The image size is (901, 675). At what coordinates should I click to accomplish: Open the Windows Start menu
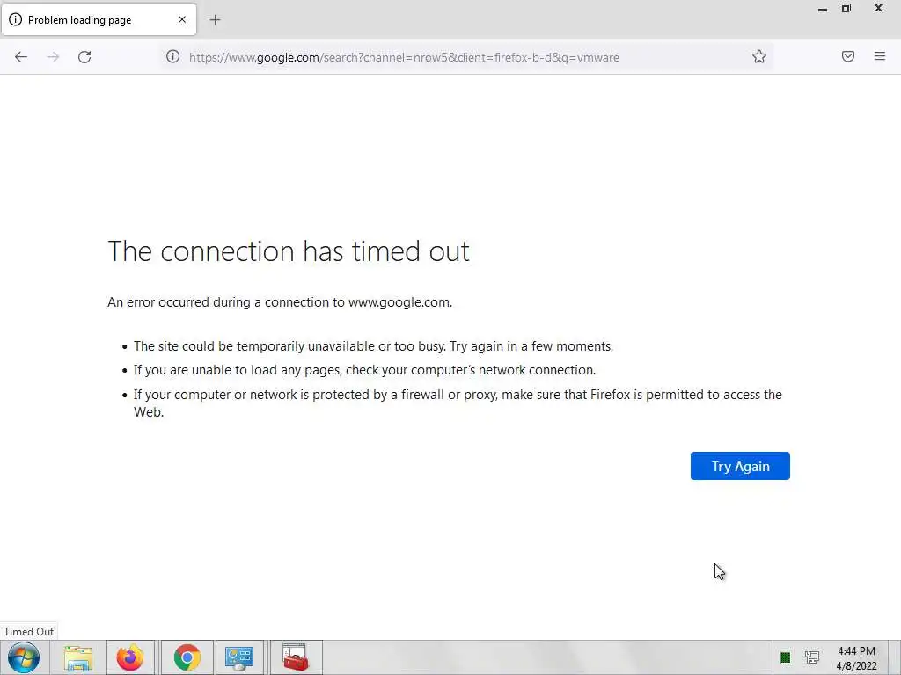(x=24, y=657)
